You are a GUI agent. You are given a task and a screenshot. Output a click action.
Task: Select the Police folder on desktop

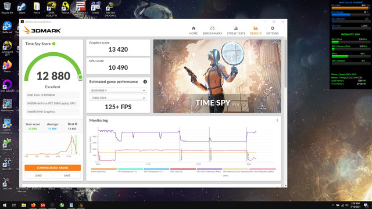pyautogui.click(x=37, y=8)
